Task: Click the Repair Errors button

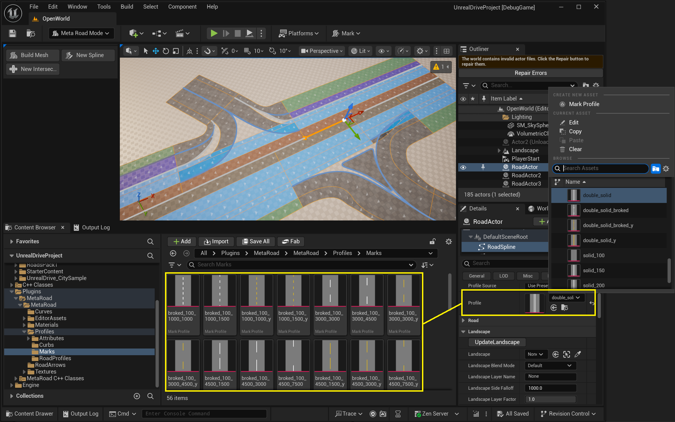Action: 531,73
